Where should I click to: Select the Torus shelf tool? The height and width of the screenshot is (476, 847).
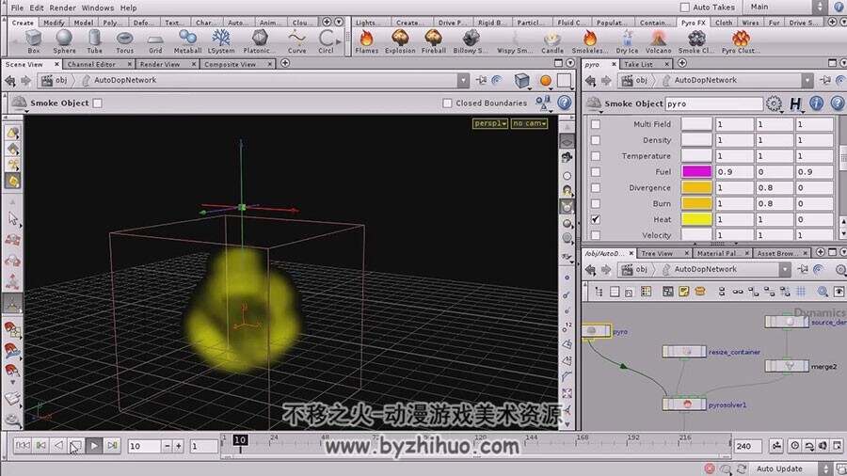[125, 41]
